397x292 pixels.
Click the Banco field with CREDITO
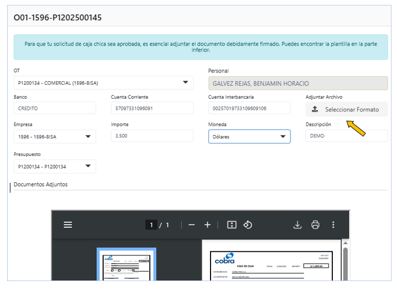55,108
